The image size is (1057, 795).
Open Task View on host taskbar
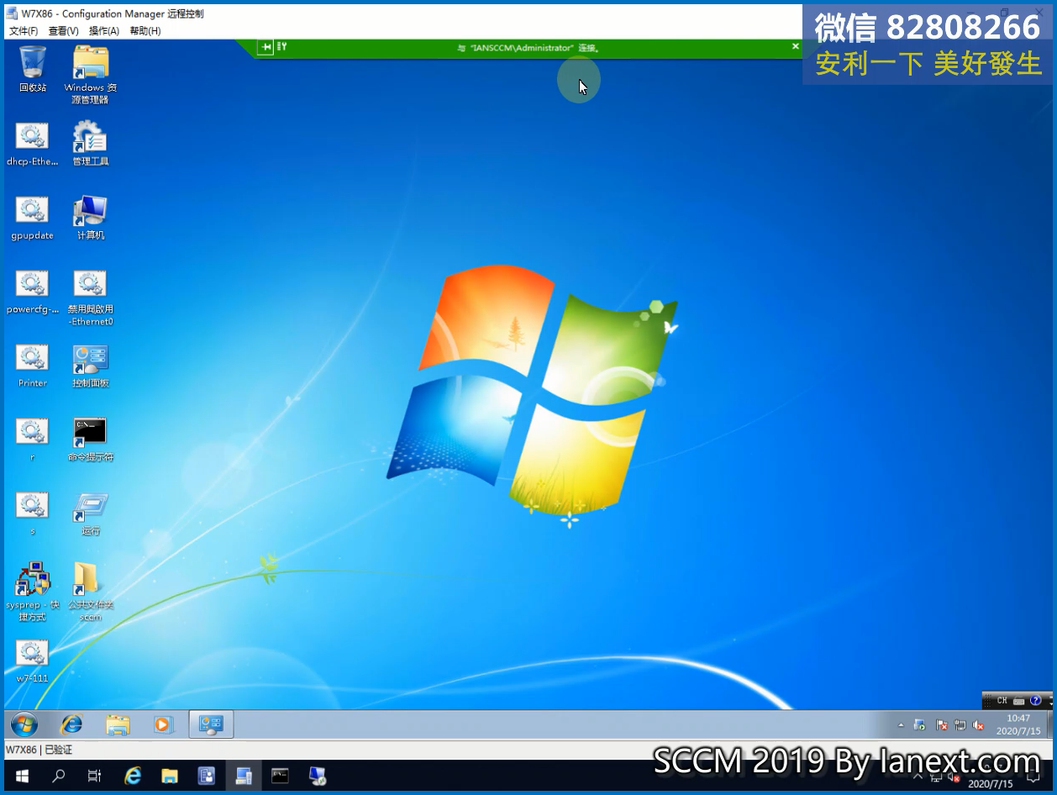95,777
